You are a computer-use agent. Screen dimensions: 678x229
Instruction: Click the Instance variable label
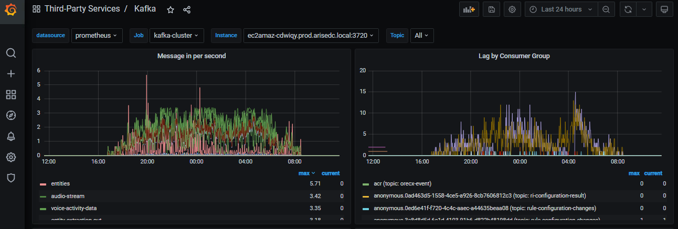[226, 36]
